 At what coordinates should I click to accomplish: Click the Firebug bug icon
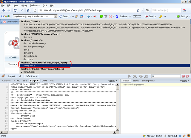3,76
